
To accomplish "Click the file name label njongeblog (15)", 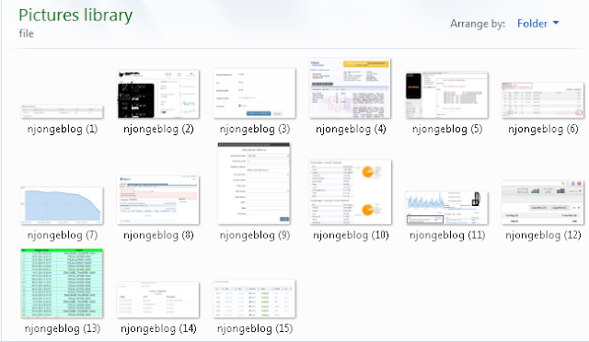I will point(255,329).
